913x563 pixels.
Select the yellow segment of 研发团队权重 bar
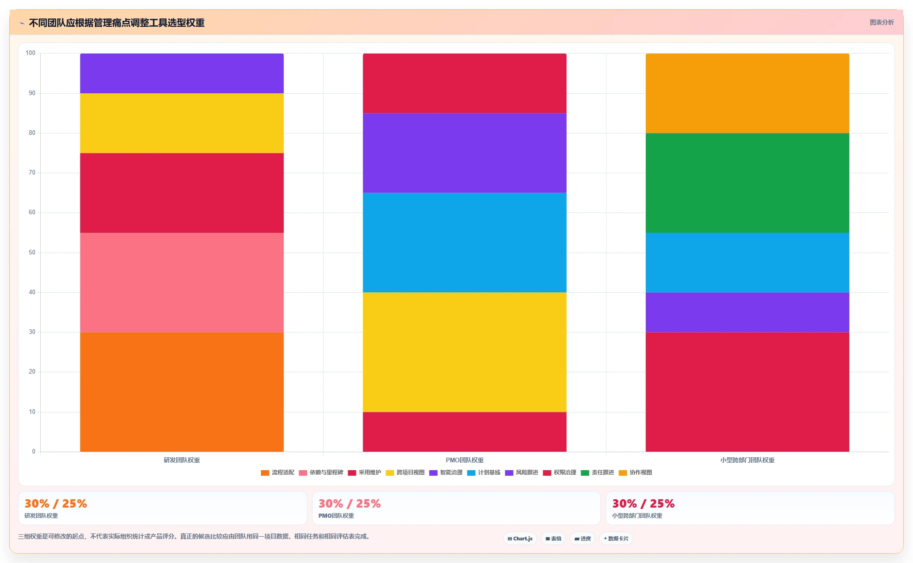[x=182, y=123]
